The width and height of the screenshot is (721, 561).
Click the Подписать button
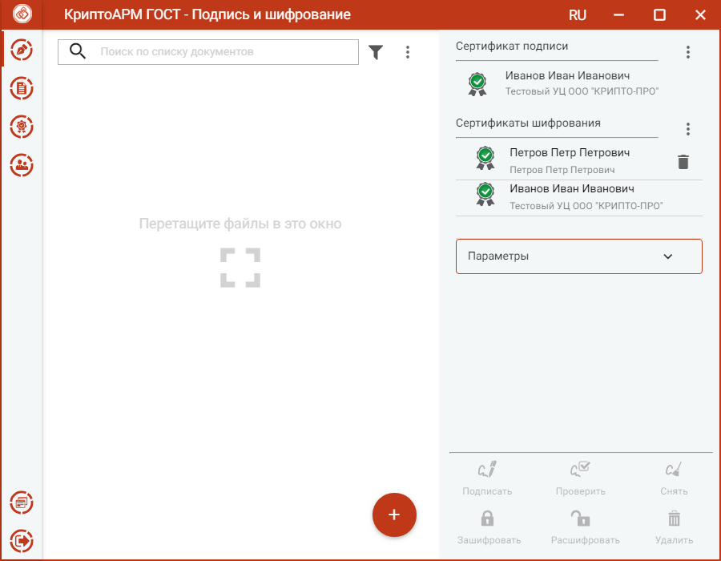pyautogui.click(x=487, y=478)
